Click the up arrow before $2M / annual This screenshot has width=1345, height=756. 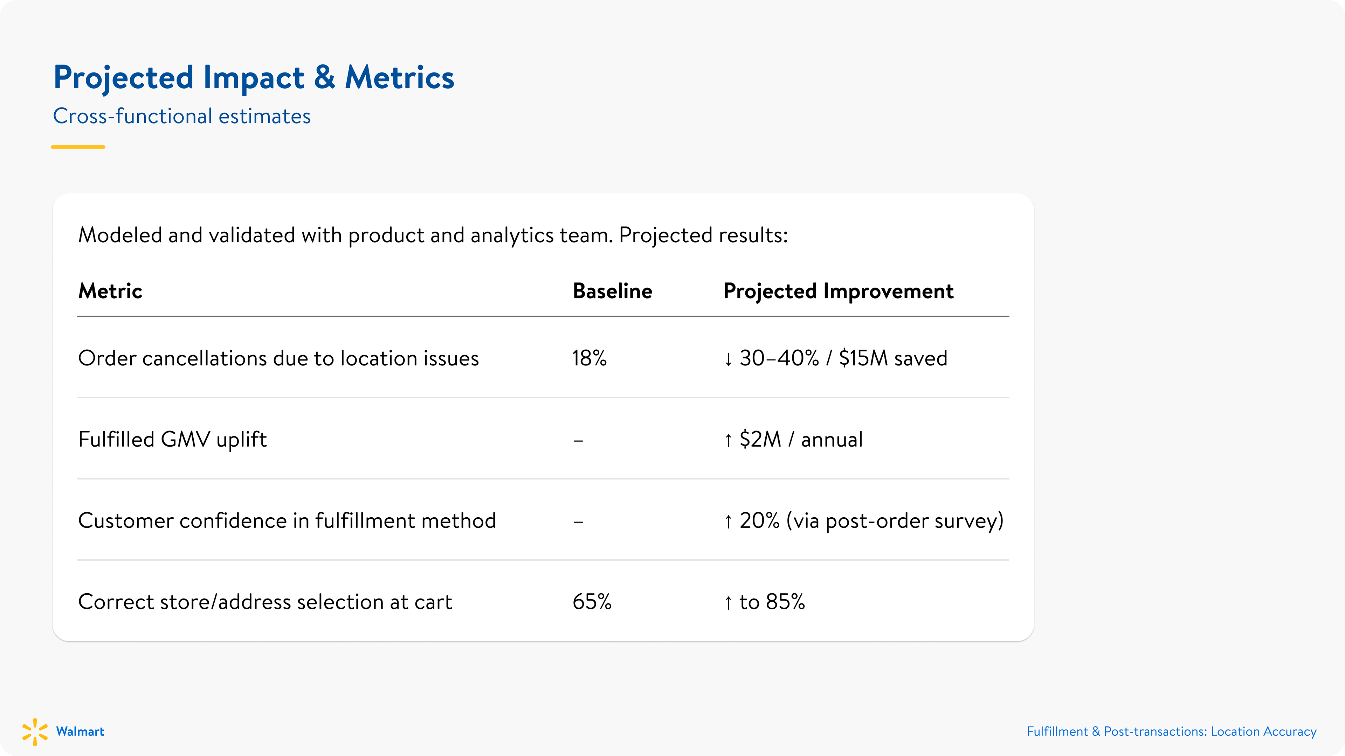728,440
